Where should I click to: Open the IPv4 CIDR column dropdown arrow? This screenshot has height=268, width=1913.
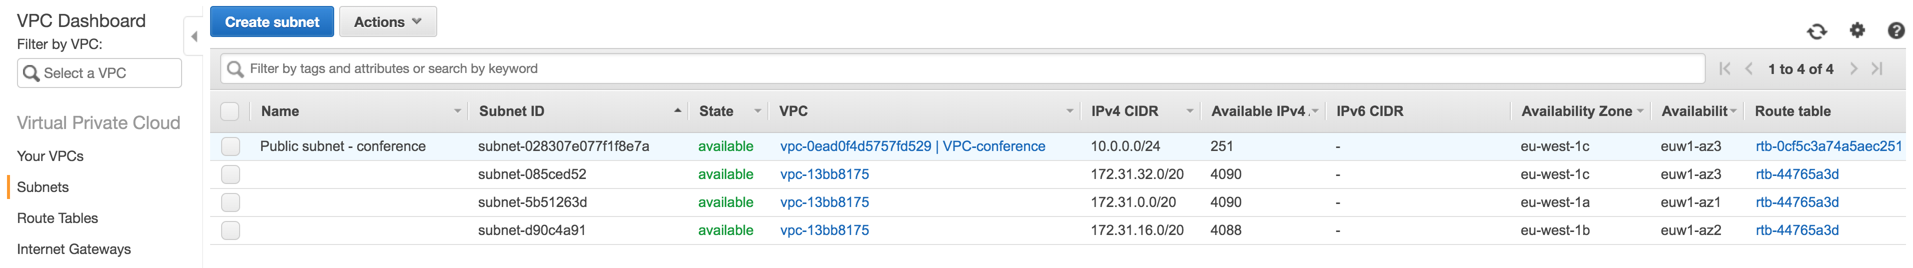[x=1190, y=111]
